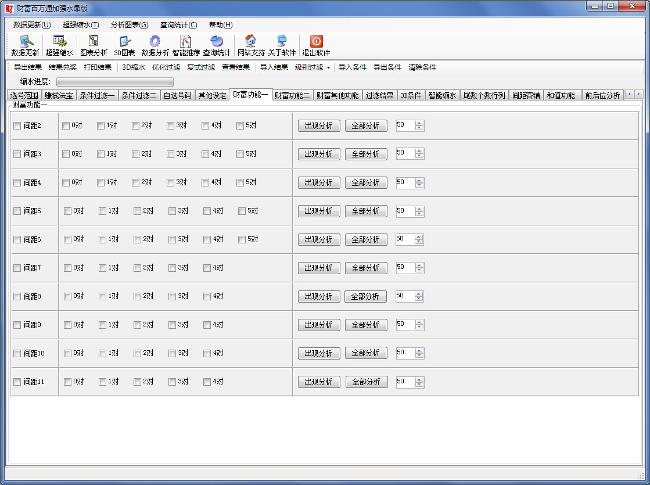Tick 0对 checkbox in 间距11 row
This screenshot has width=650, height=485.
[x=67, y=382]
